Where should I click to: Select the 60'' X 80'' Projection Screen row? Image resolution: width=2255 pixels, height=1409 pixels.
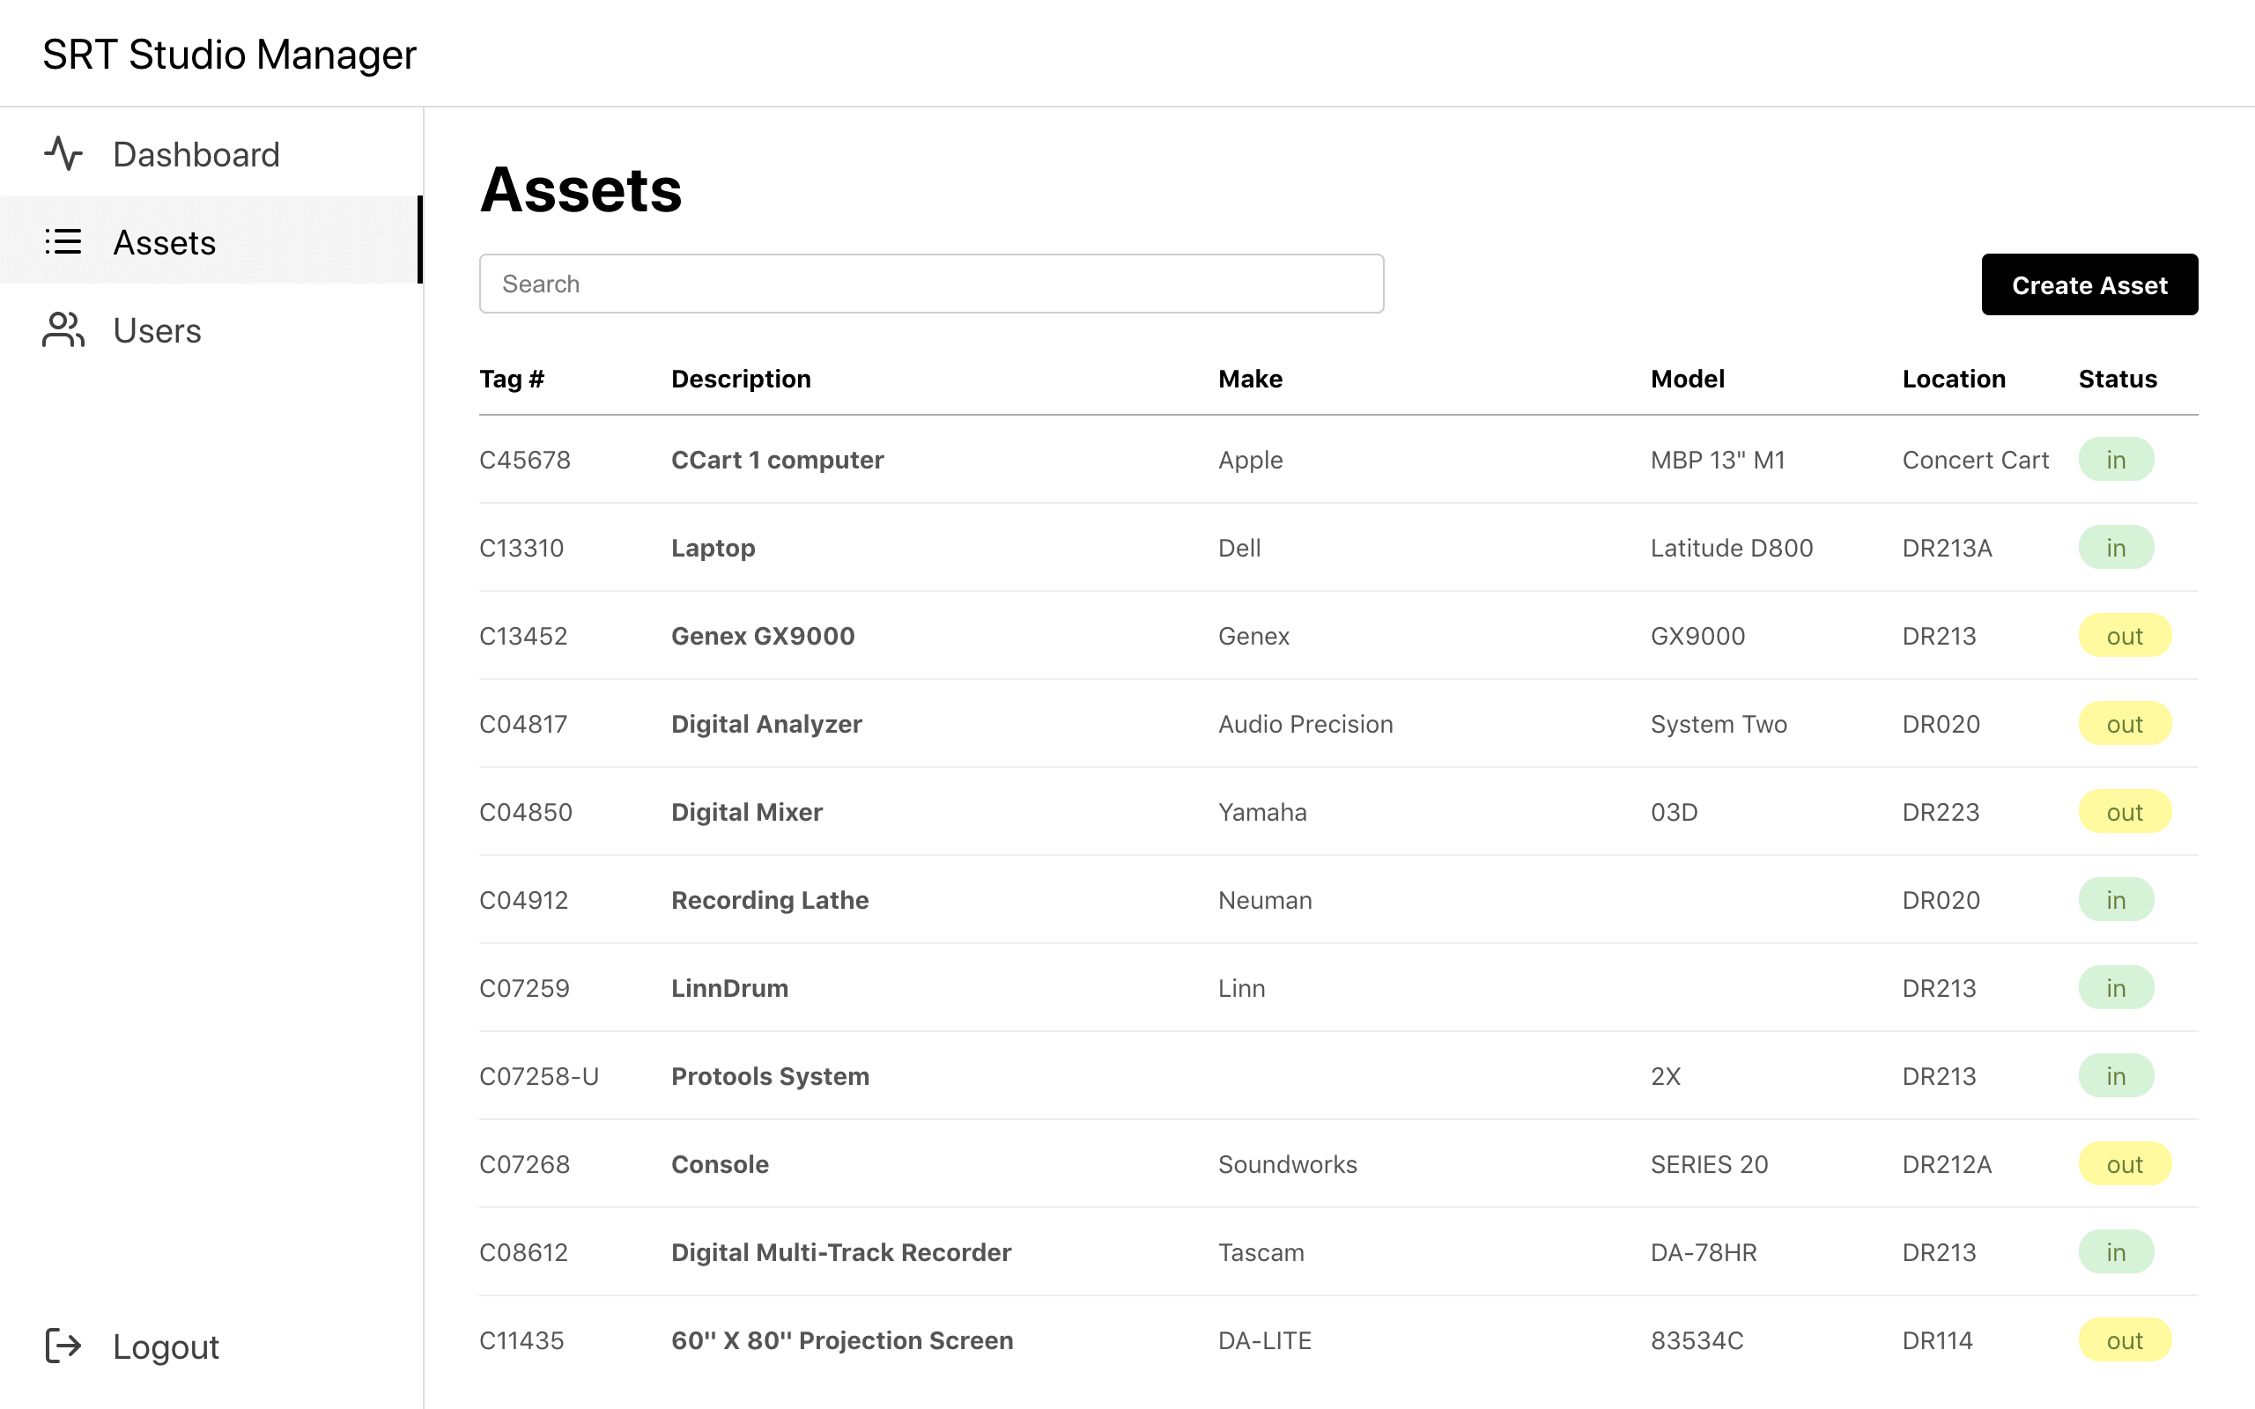[841, 1340]
